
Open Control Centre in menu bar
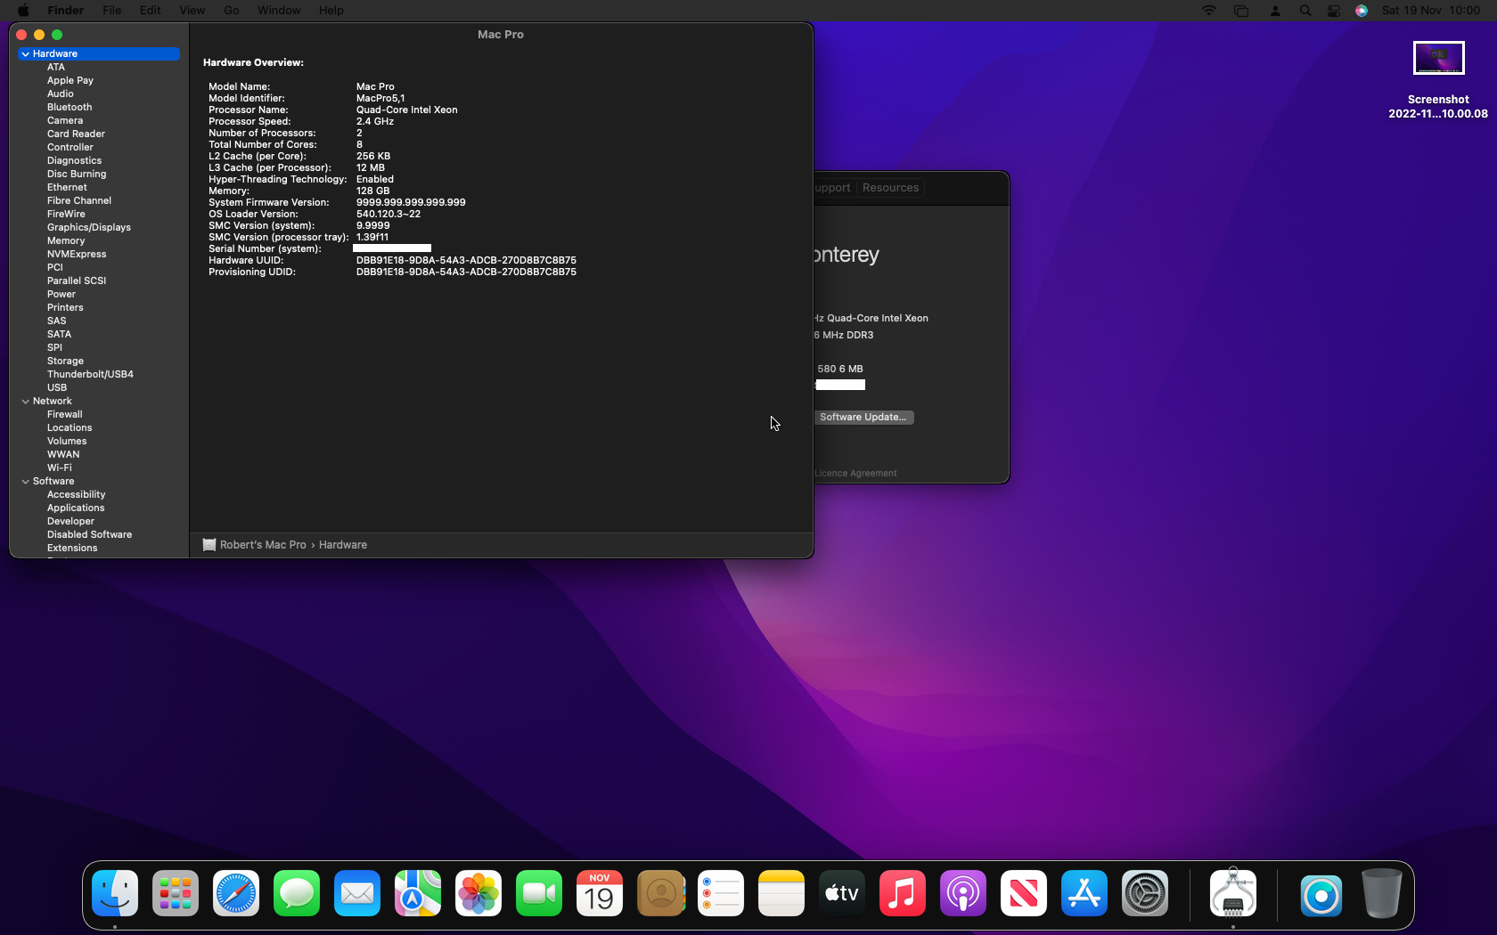(x=1334, y=11)
